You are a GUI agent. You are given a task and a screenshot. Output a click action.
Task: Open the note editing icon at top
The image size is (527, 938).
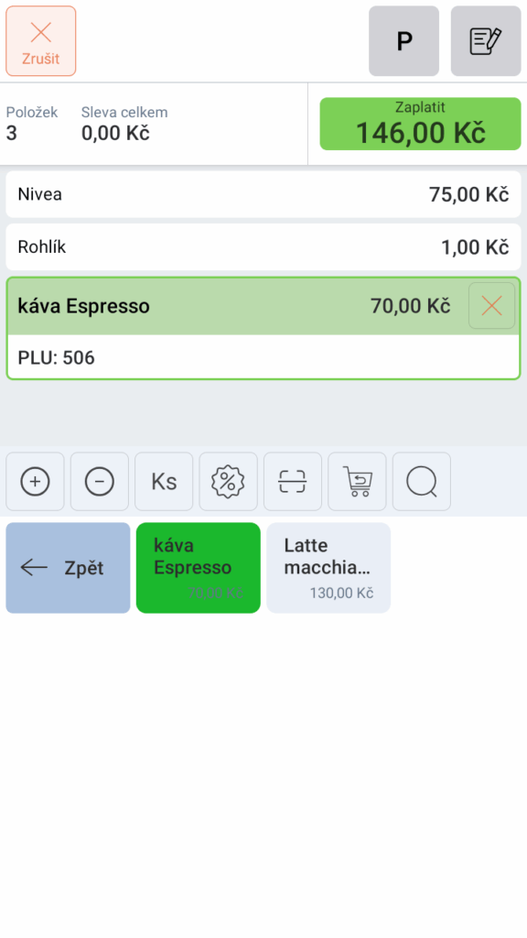pos(486,41)
